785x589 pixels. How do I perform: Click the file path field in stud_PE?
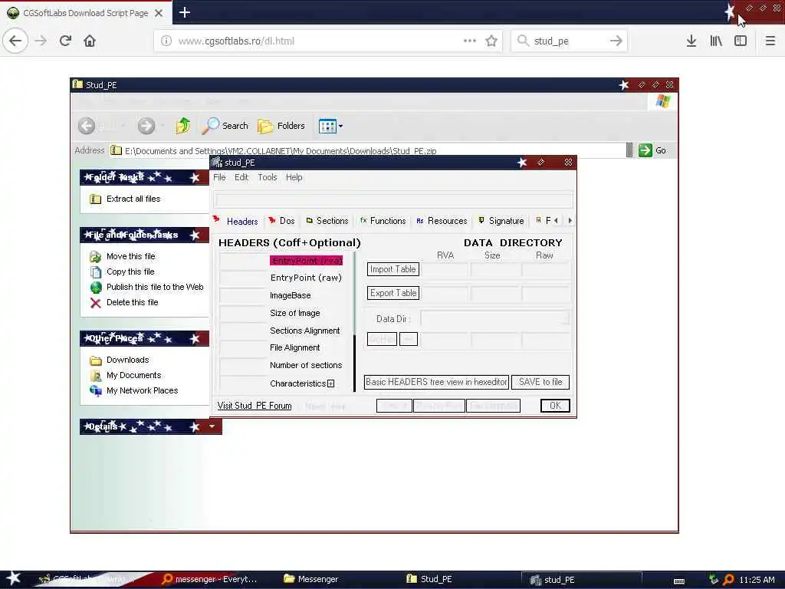click(x=393, y=200)
